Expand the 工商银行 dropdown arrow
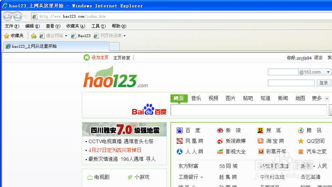The width and height of the screenshot is (332, 187). pos(202,177)
